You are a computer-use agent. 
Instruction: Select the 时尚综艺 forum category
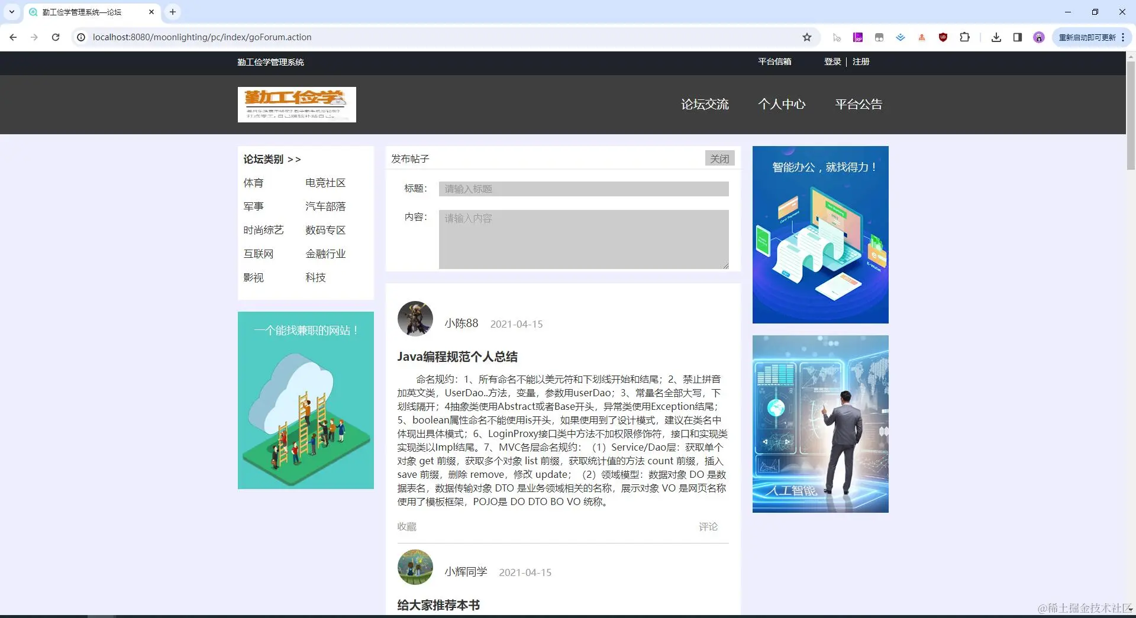[x=264, y=230]
